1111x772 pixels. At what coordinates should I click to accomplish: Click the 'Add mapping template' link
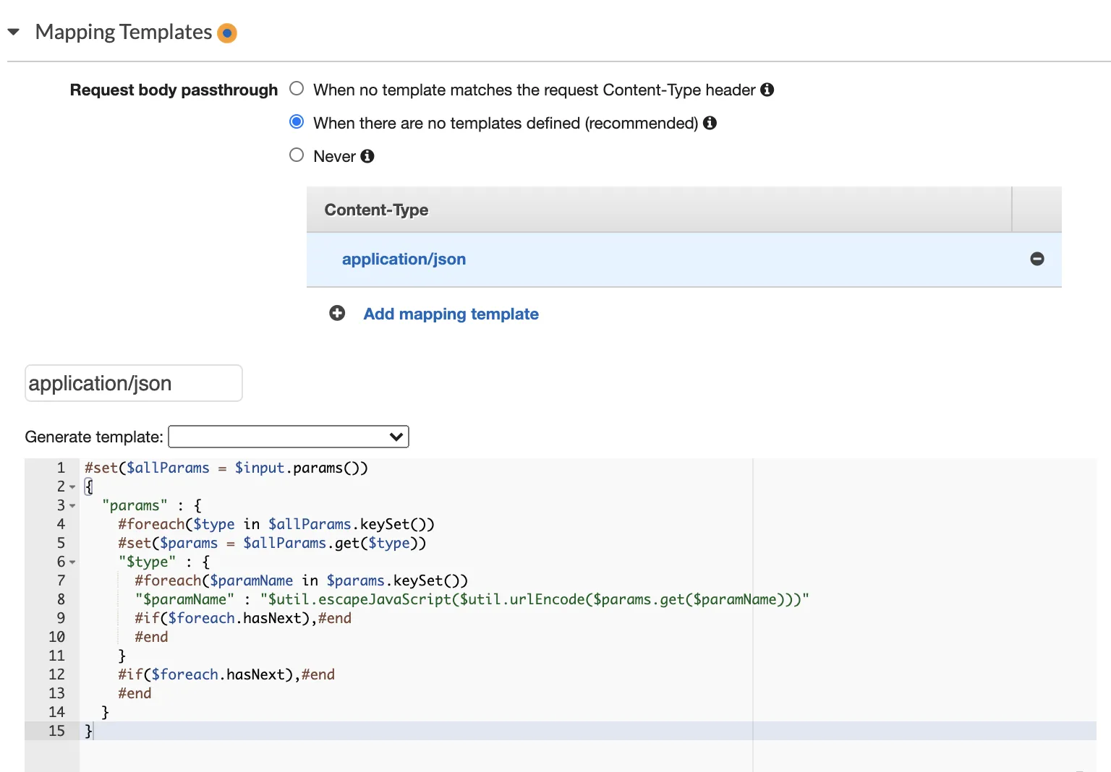[x=451, y=314]
